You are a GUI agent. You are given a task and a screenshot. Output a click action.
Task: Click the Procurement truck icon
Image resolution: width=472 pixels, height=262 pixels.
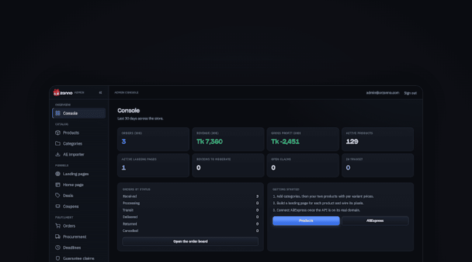tap(58, 237)
